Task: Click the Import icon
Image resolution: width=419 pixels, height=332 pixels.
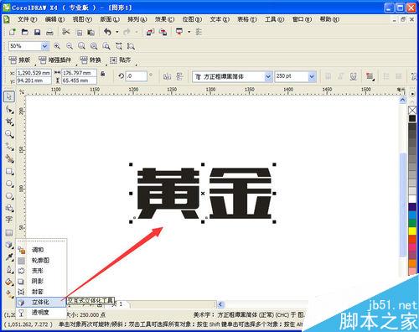Action: [x=150, y=32]
